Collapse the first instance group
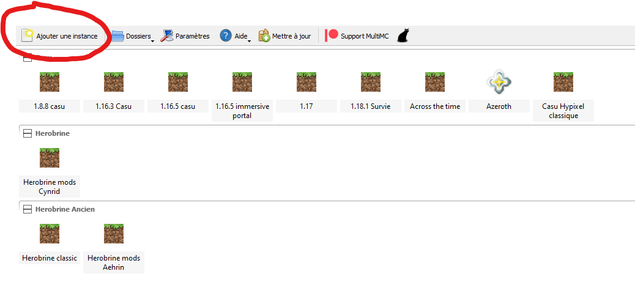Image resolution: width=635 pixels, height=304 pixels. (x=27, y=57)
